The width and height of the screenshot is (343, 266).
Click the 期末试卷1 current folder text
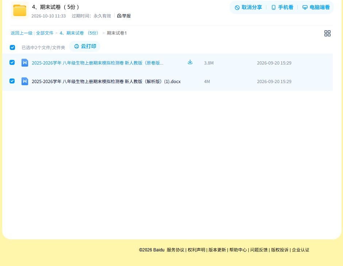point(117,33)
